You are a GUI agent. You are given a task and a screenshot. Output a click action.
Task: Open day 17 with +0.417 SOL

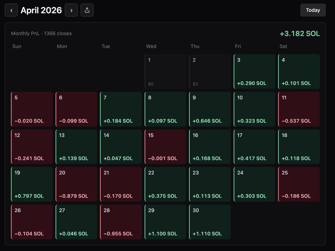[255, 147]
